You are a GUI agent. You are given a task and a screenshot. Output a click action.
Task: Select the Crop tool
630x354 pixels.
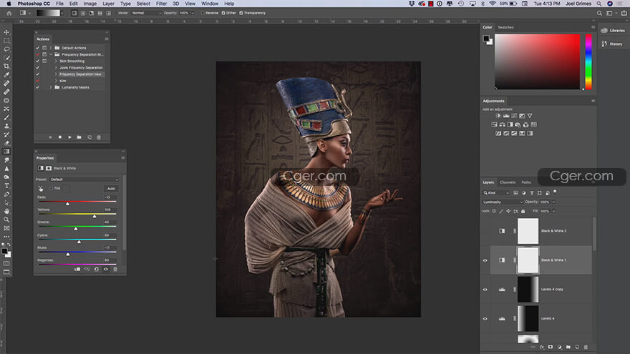click(6, 67)
